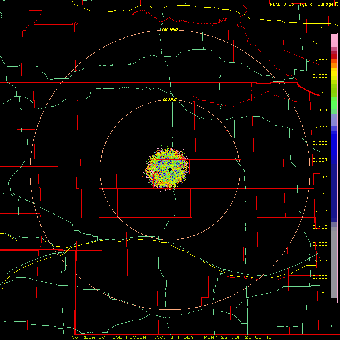Select the 0.413 scale value

click(320, 227)
